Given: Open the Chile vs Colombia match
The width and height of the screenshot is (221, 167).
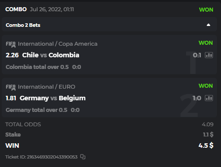Looking at the screenshot, I should (x=51, y=55).
